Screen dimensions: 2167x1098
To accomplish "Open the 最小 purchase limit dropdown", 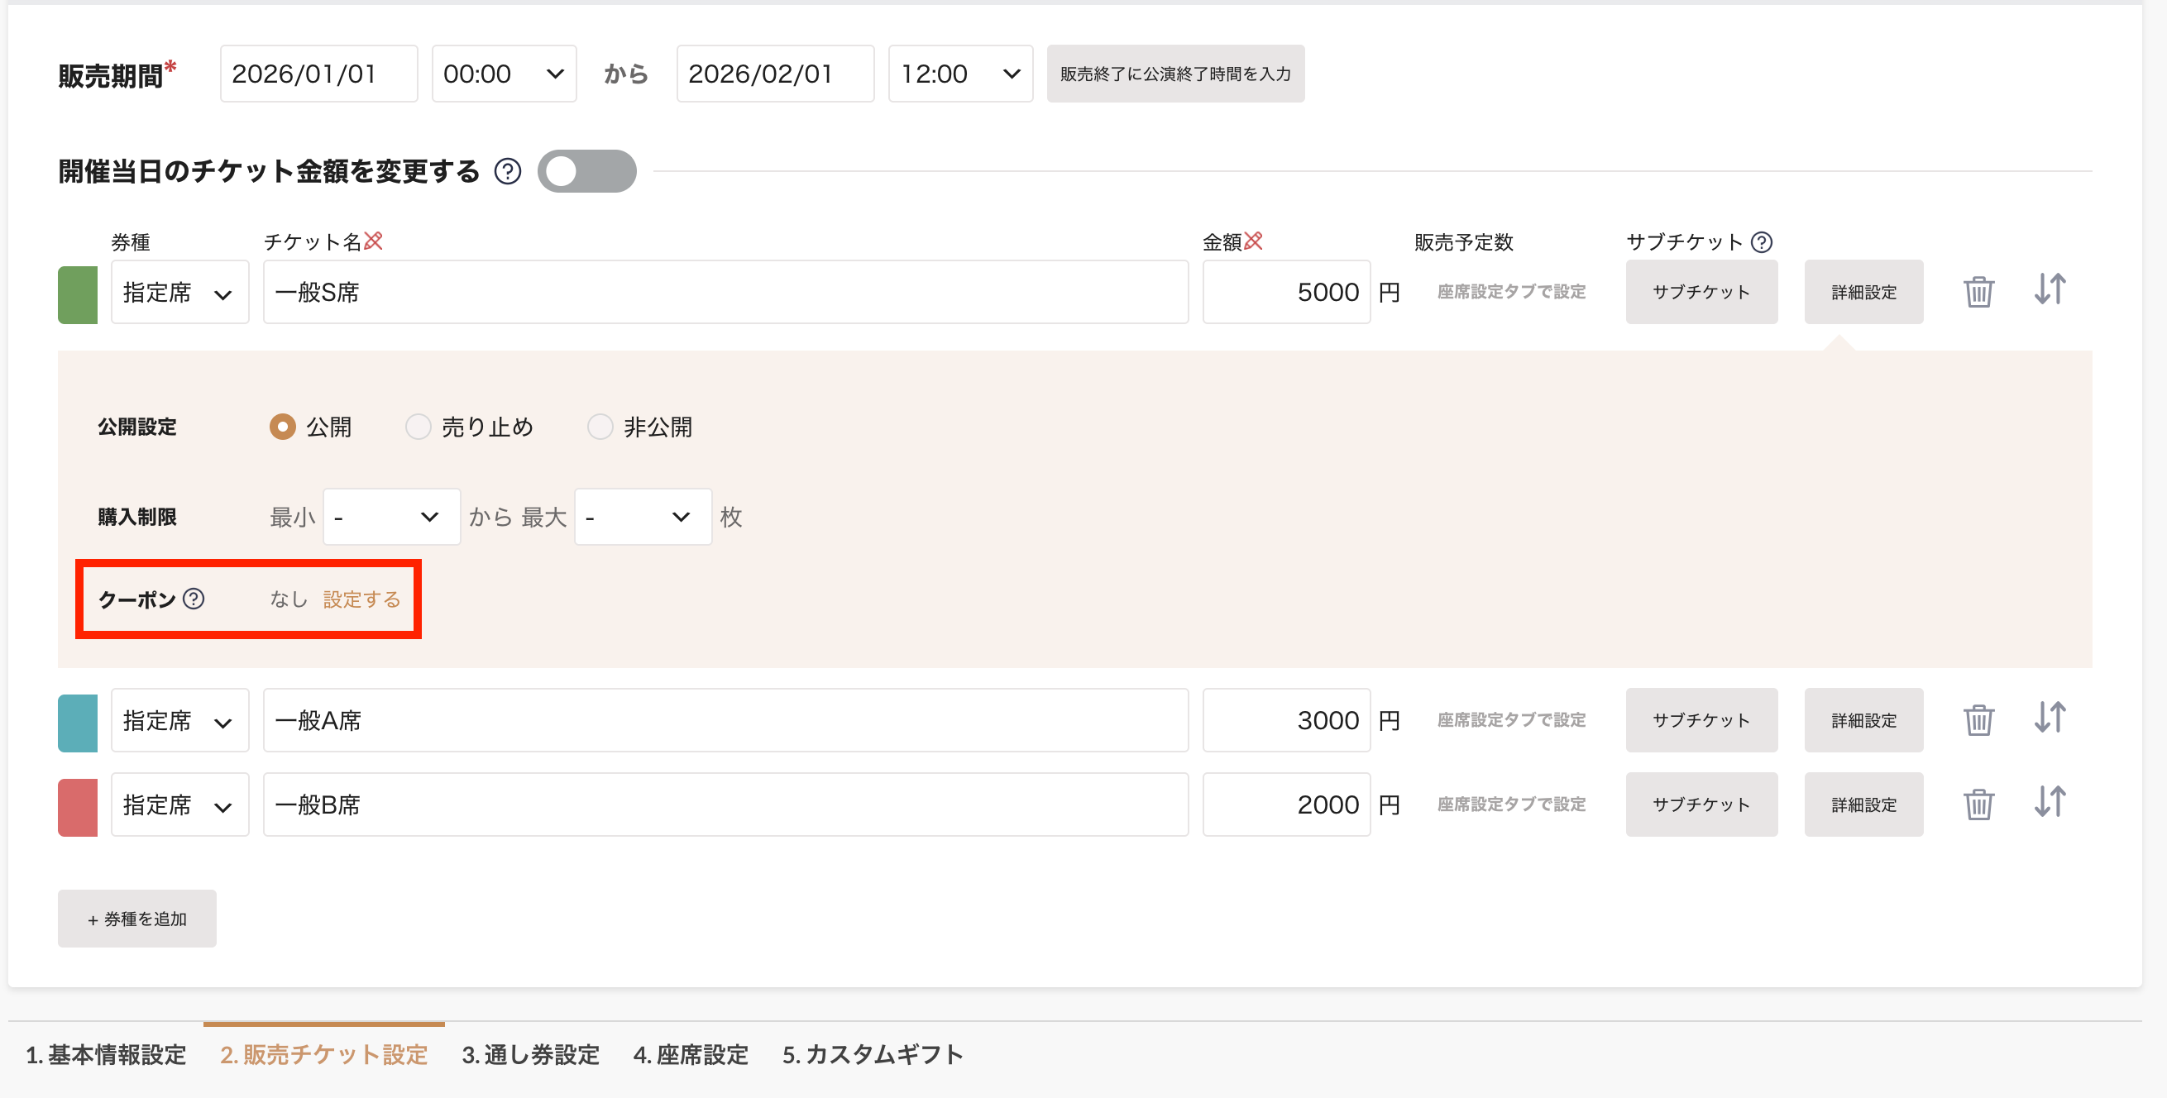I will point(390,517).
